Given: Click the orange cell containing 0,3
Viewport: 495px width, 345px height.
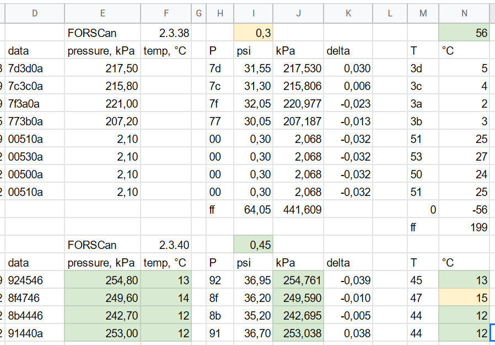Looking at the screenshot, I should pyautogui.click(x=253, y=33).
